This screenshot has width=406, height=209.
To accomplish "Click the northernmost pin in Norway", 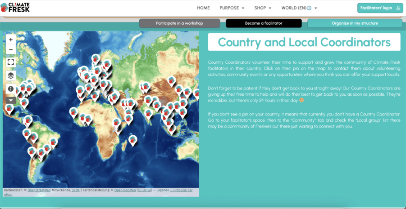I will click(96, 58).
